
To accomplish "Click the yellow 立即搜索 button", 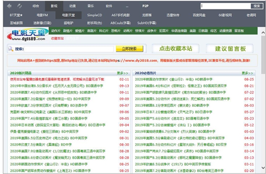I will (129, 49).
